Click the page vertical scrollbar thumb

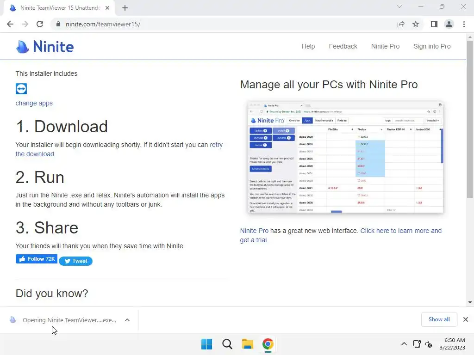tap(470, 119)
